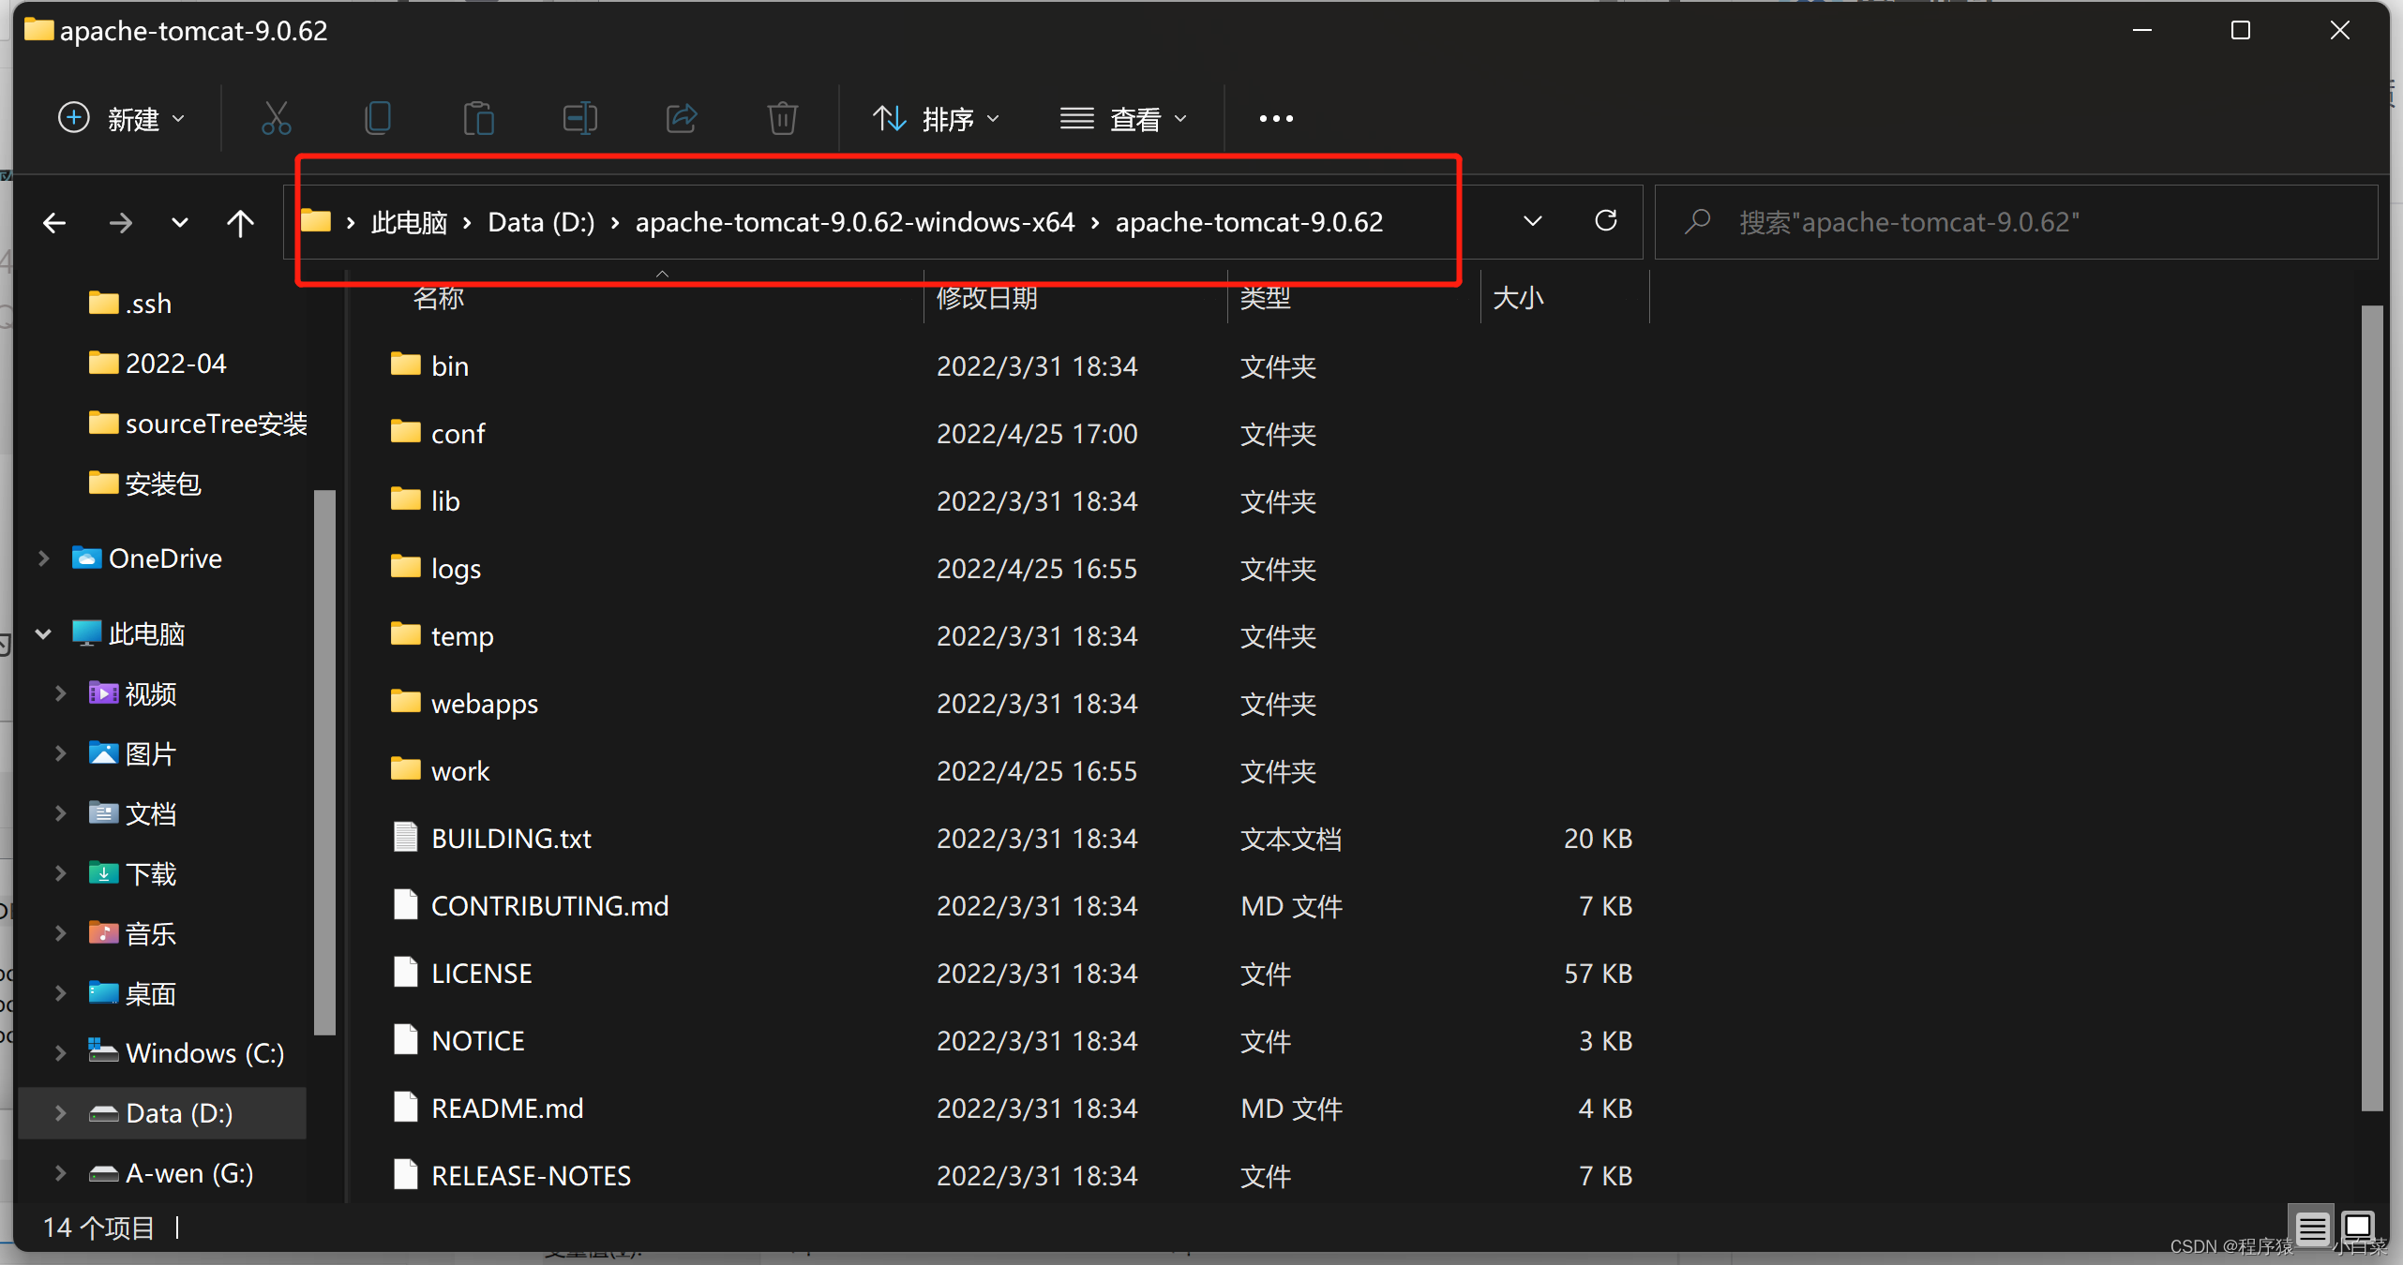Sort by the 大小 column header

pyautogui.click(x=1517, y=298)
